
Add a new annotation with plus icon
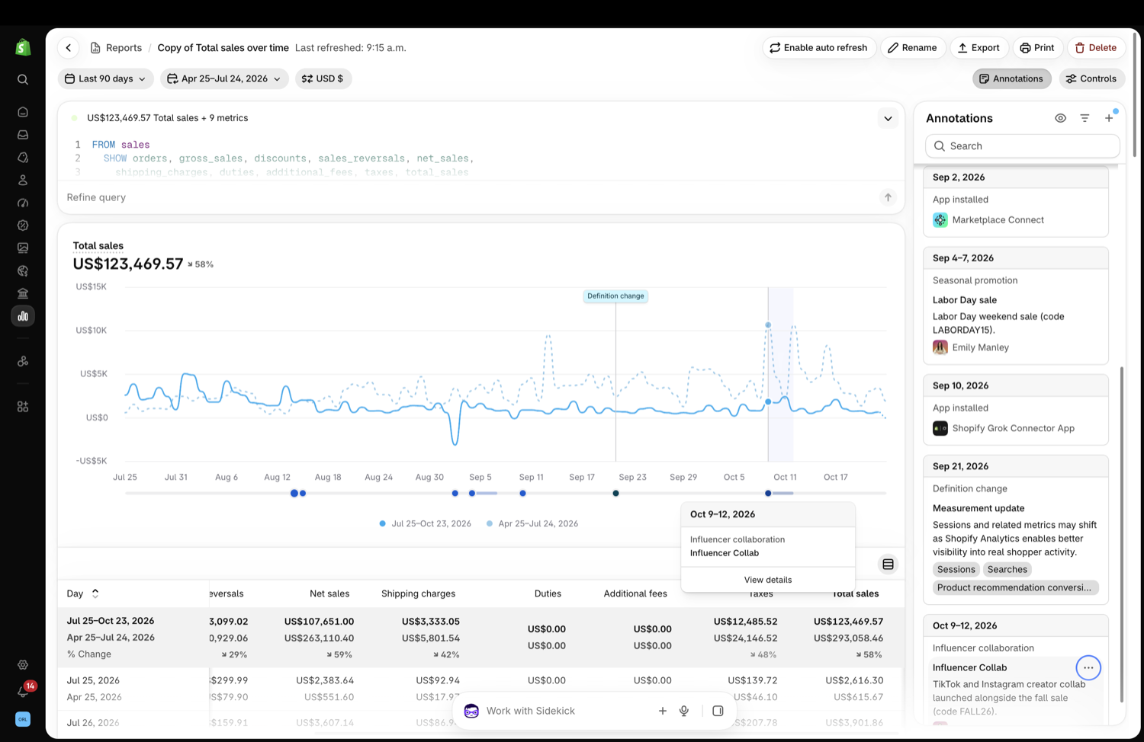coord(1109,118)
